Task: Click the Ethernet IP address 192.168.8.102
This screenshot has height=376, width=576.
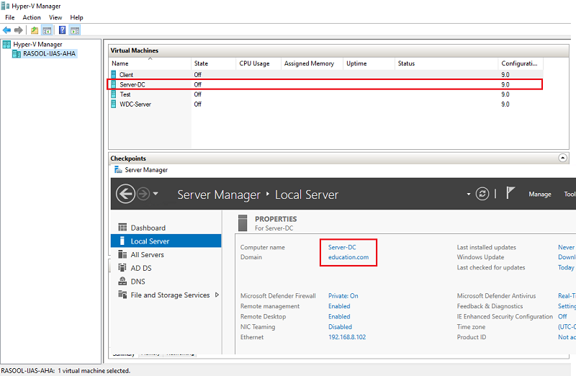Action: point(347,337)
